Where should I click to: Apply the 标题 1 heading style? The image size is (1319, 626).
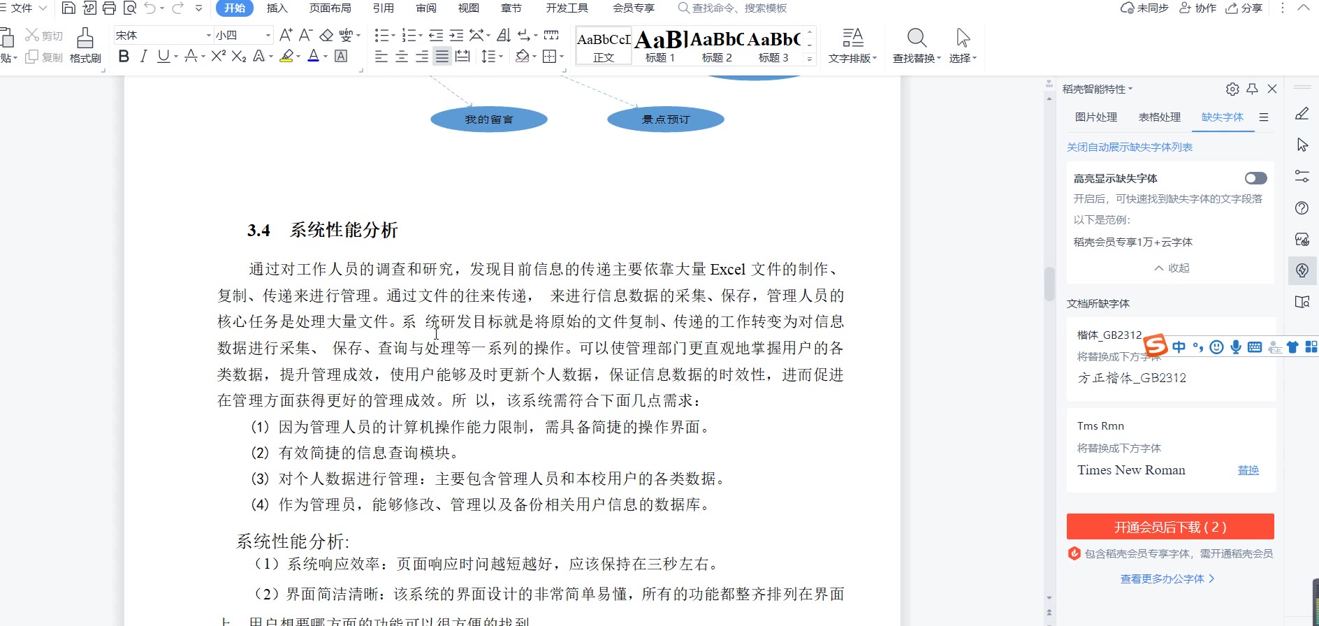pyautogui.click(x=660, y=46)
